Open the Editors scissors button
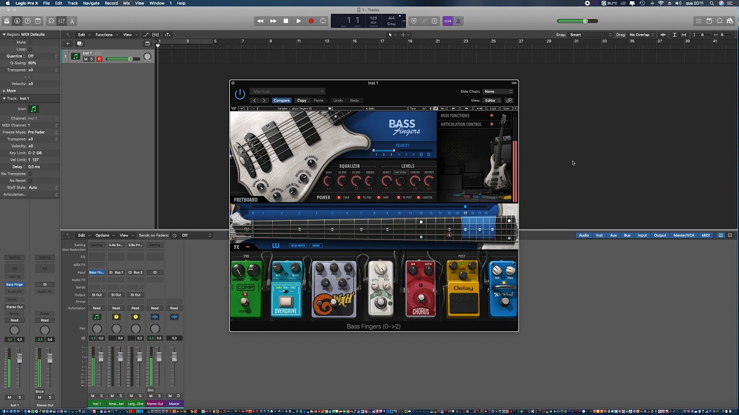Image resolution: width=739 pixels, height=415 pixels. pos(72,21)
